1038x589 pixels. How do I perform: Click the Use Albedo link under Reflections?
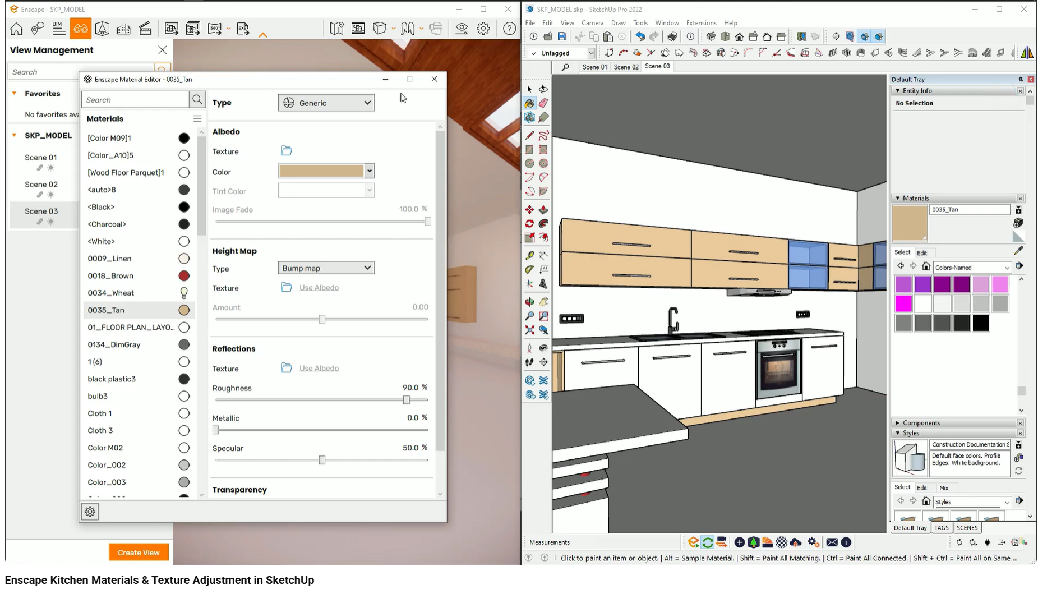[319, 368]
